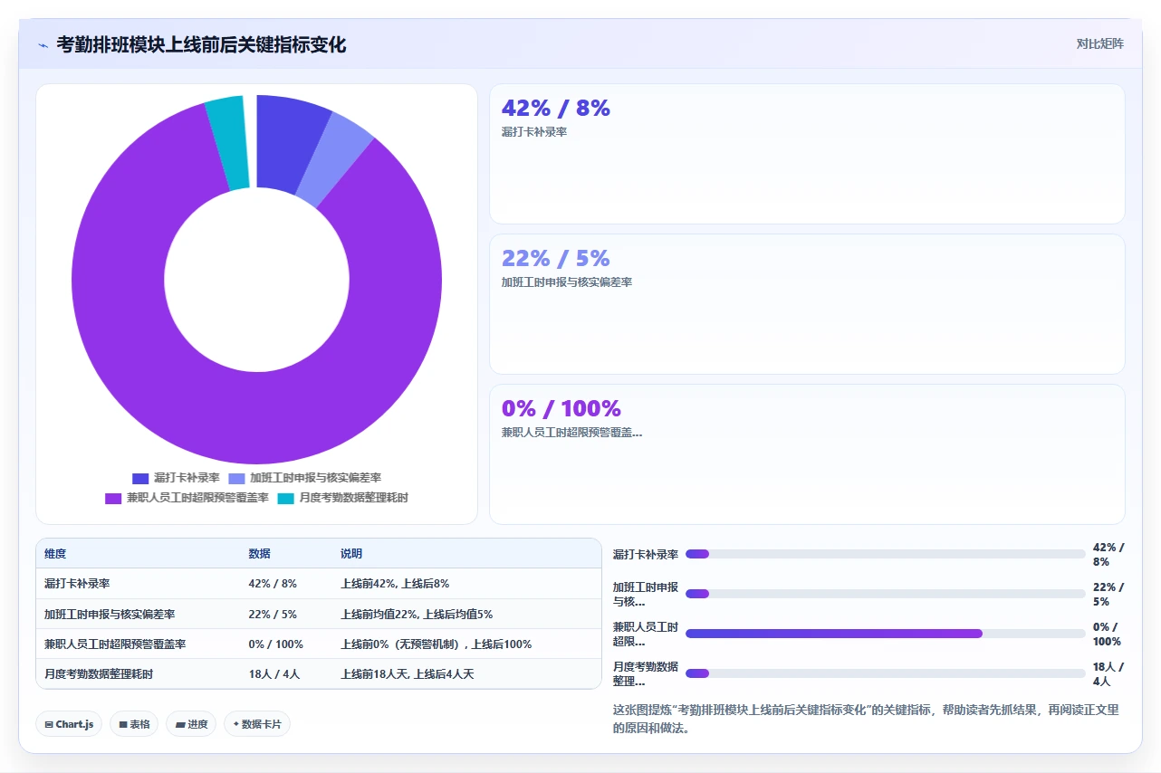Click the dark blue donut segment
This screenshot has height=773, width=1161.
(285, 145)
